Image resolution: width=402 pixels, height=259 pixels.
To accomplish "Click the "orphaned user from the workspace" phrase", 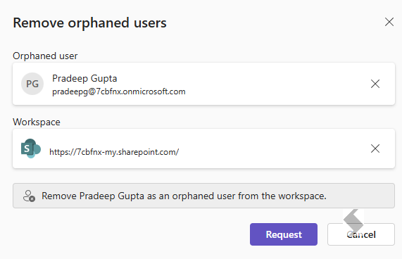I will 249,196.
